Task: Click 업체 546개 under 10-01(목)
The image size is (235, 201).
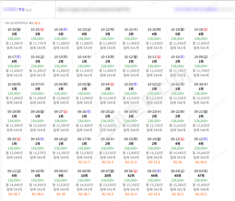Action: coord(178,103)
